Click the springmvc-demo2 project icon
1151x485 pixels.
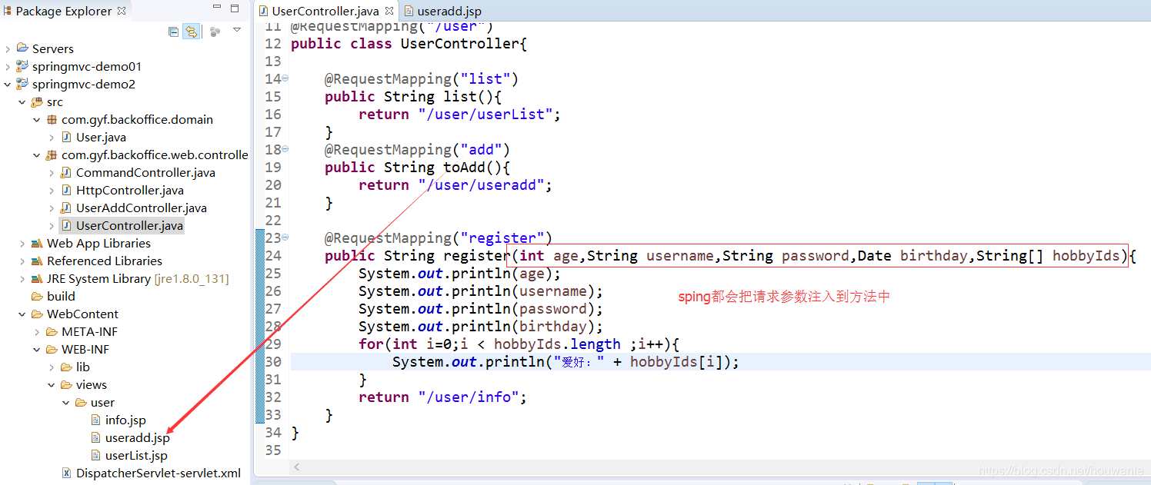coord(22,84)
